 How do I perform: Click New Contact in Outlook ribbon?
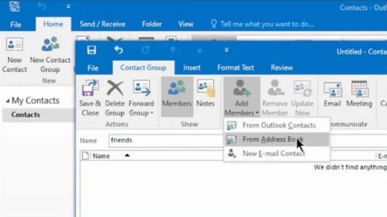pos(14,55)
